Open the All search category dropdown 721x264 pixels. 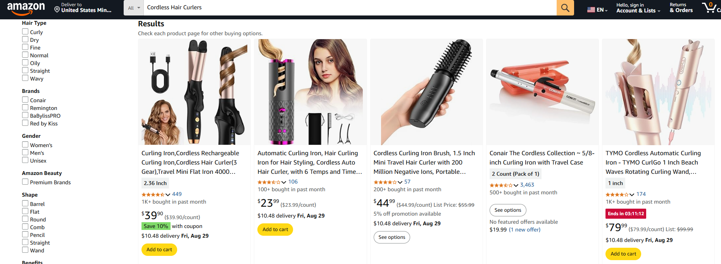pyautogui.click(x=133, y=7)
